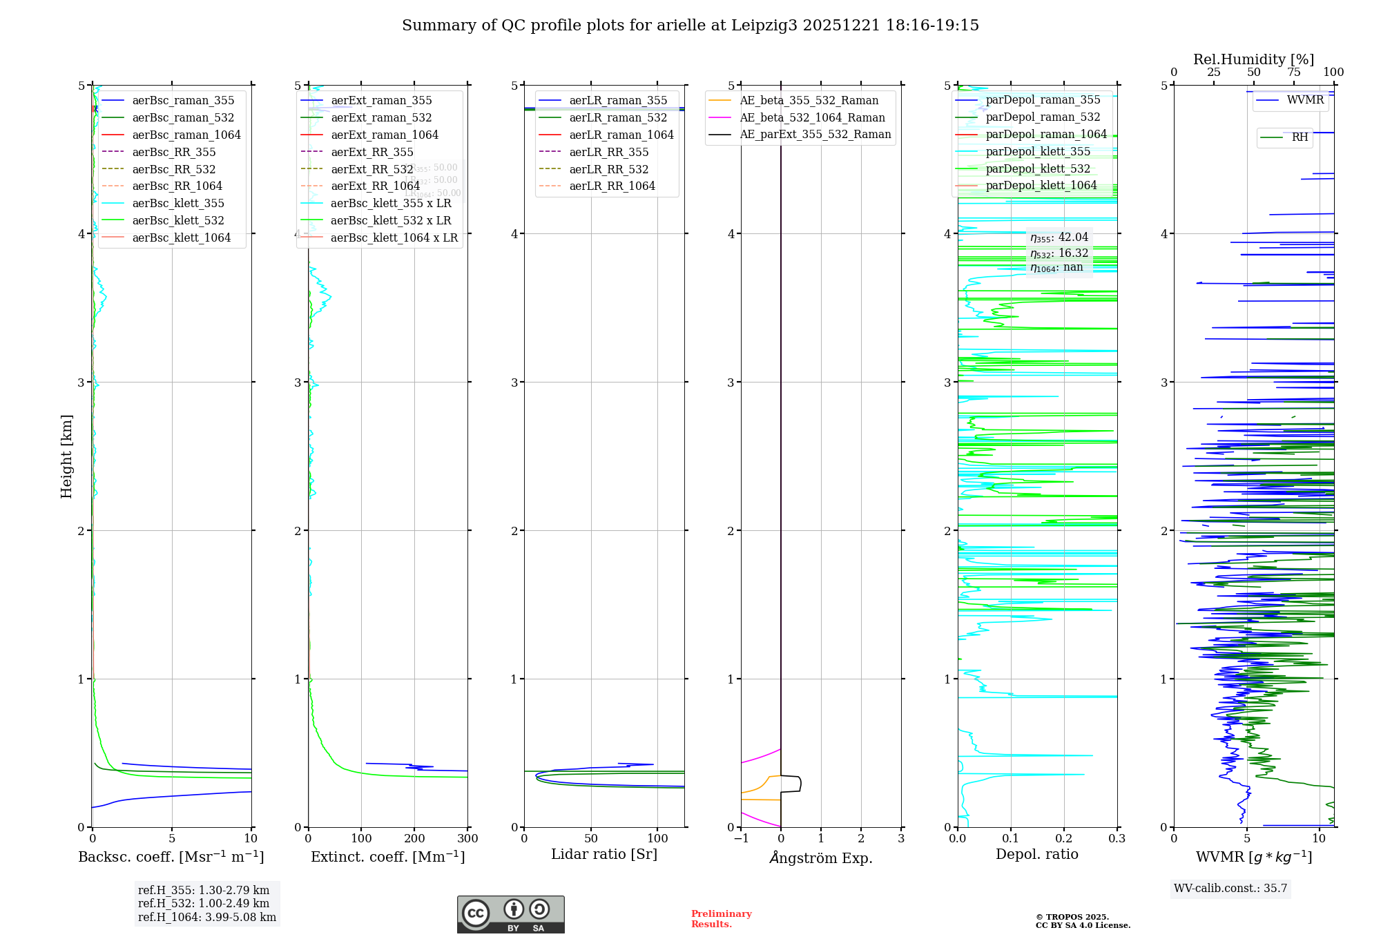1381x939 pixels.
Task: Click the ShareAlike SA circular arrow icon
Action: pyautogui.click(x=539, y=909)
